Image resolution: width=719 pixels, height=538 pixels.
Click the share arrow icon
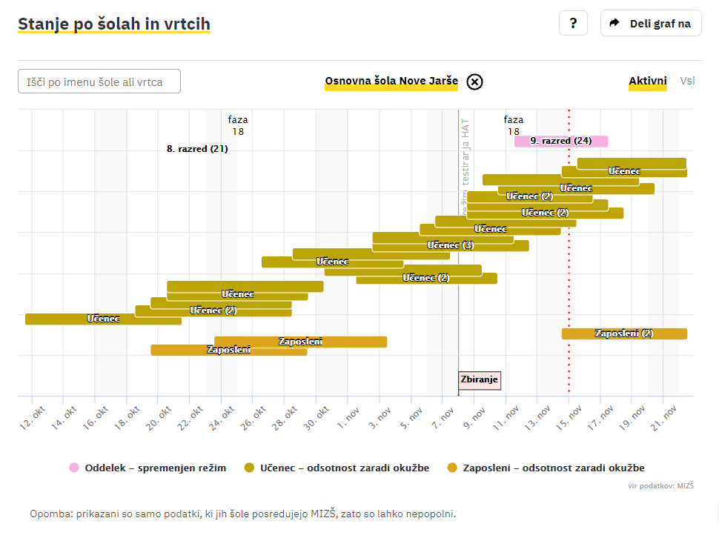pos(614,23)
